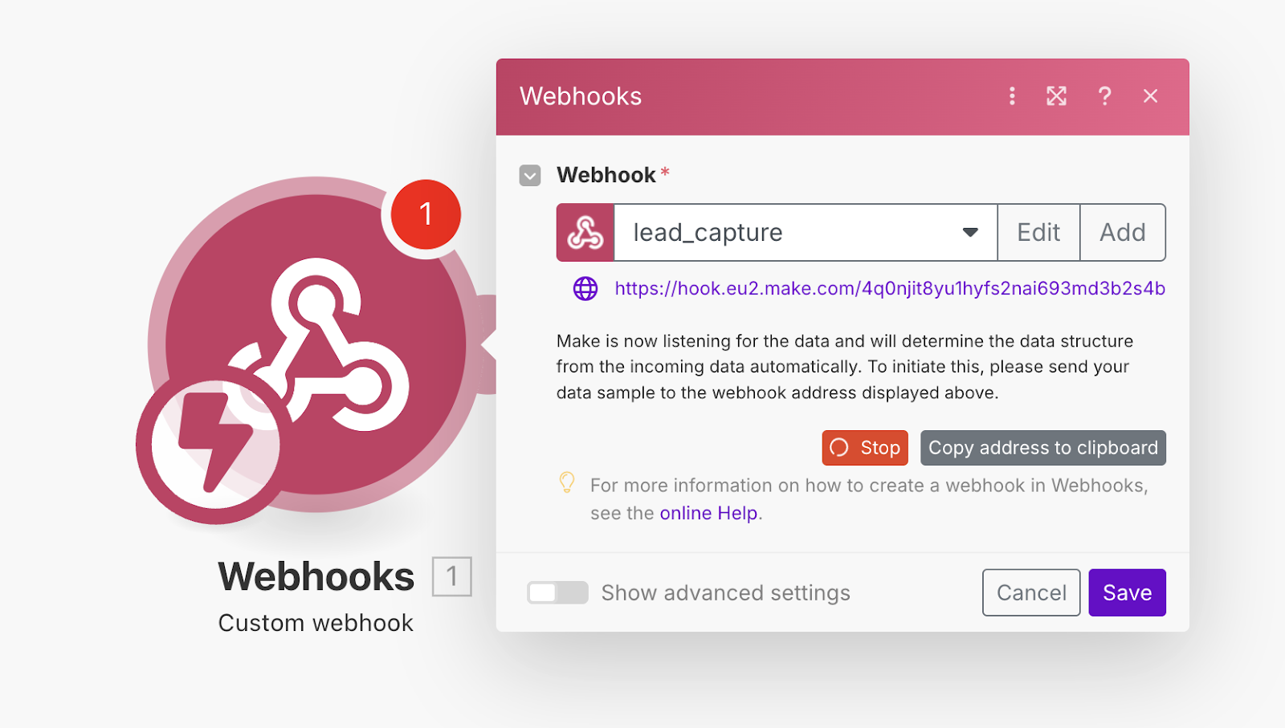
Task: Open the hook.eu2.make.com webhook URL link
Action: (x=890, y=288)
